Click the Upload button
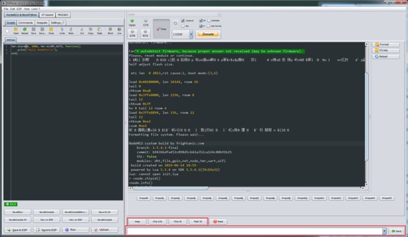This screenshot has width=408, height=237. (104, 230)
